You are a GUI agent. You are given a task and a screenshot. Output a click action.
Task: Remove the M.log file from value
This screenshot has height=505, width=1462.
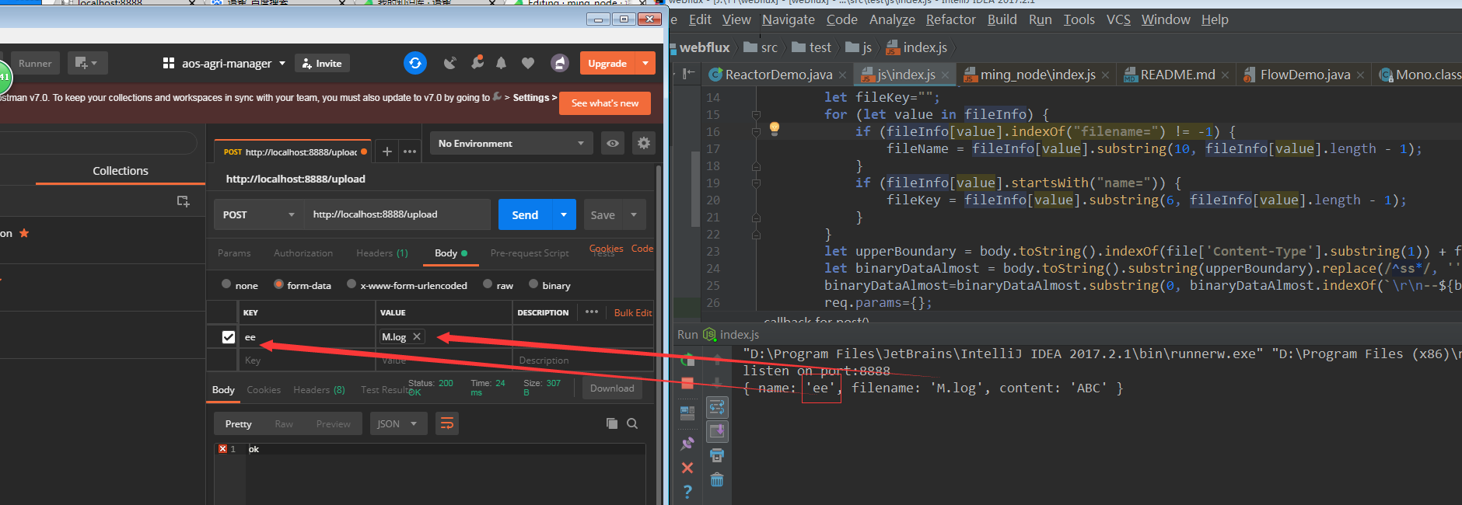click(x=417, y=336)
